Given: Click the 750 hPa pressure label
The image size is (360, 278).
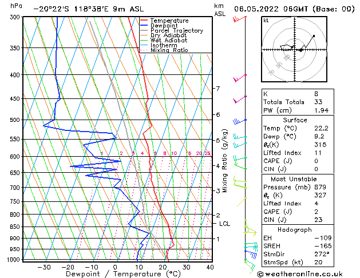Looking at the screenshot, I should coord(17,201).
